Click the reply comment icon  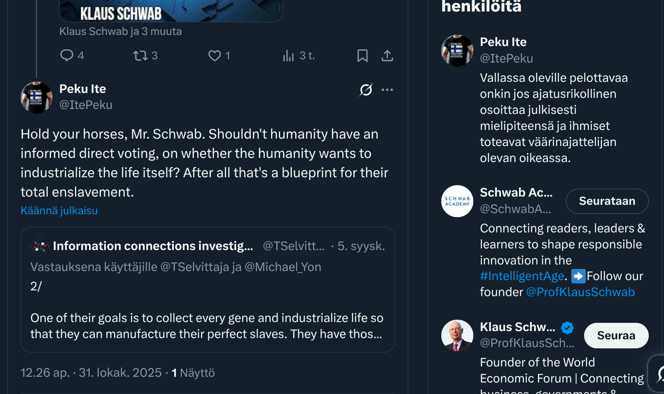click(x=67, y=56)
